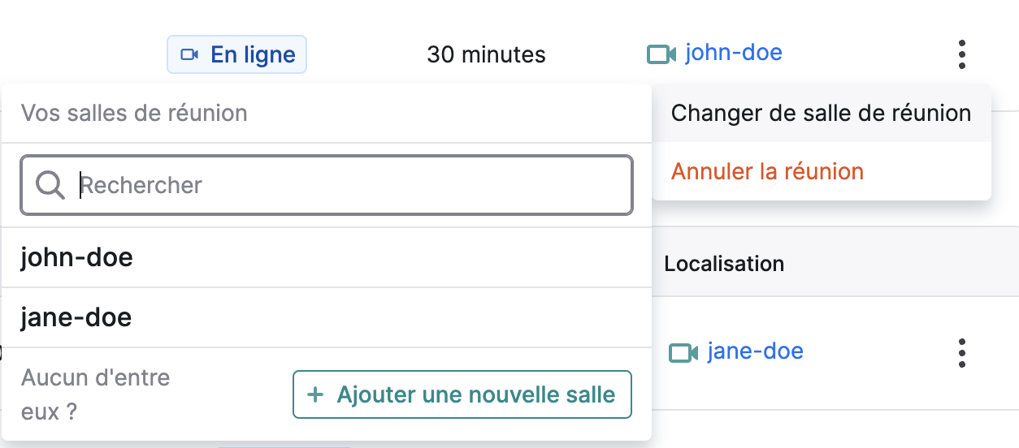This screenshot has width=1019, height=448.
Task: Pick john-doe from meeting rooms list
Action: pos(327,257)
